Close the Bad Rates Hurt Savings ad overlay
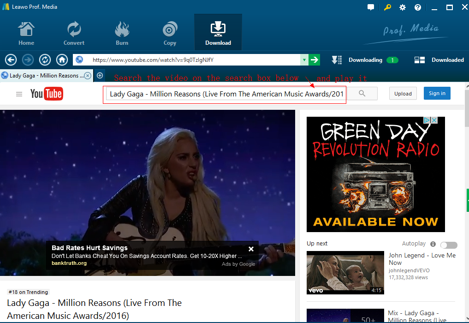469x323 pixels. 251,249
